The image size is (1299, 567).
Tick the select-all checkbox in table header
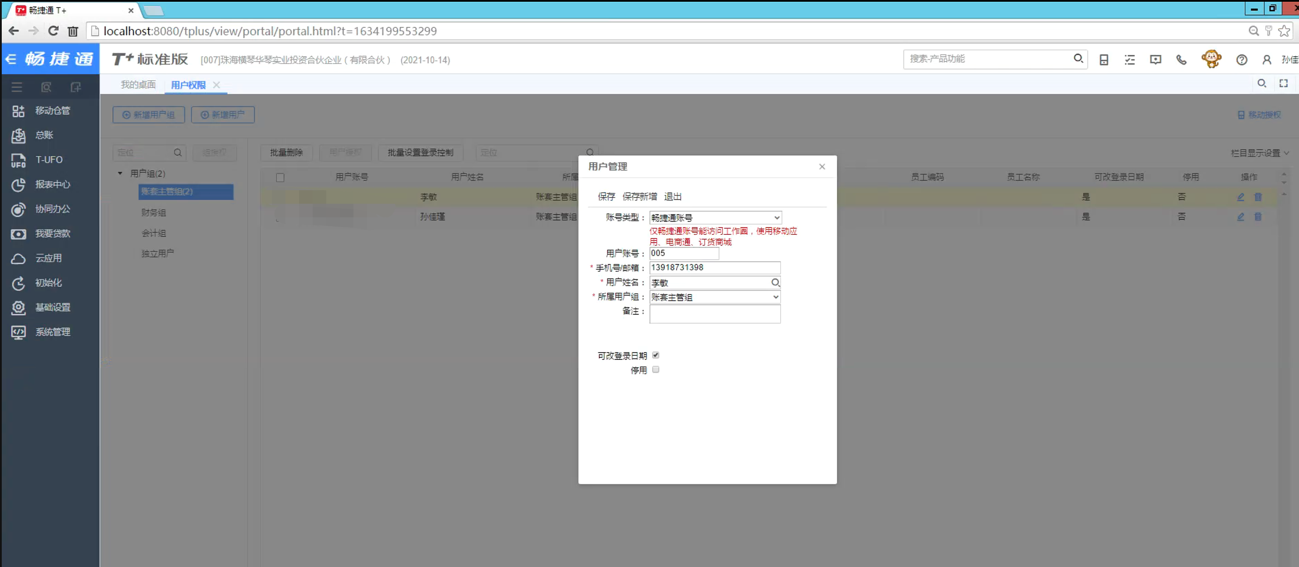pyautogui.click(x=280, y=177)
